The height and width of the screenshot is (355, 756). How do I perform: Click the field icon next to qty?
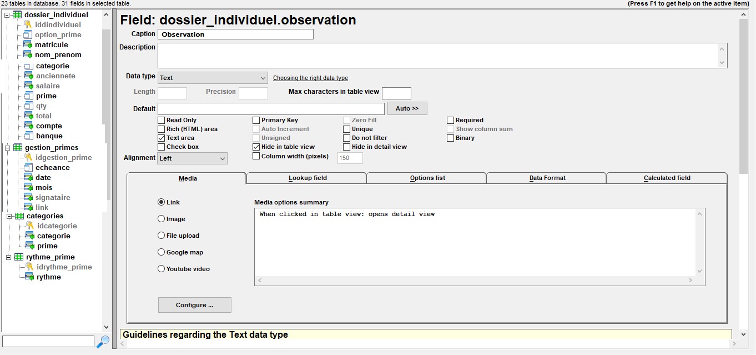[29, 106]
